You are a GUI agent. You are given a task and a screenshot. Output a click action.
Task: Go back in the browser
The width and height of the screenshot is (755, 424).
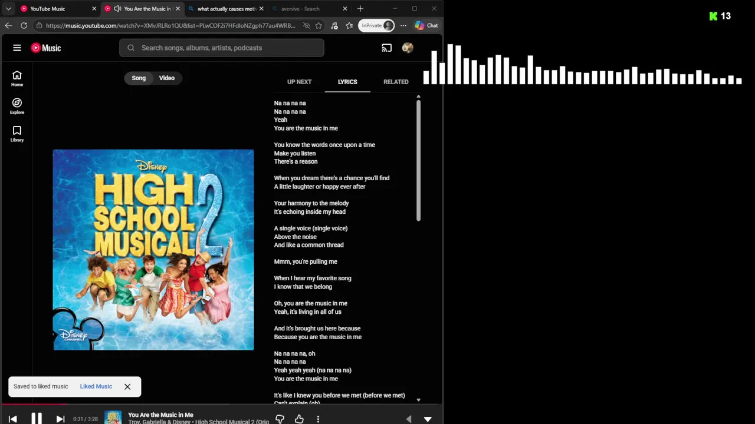point(8,25)
